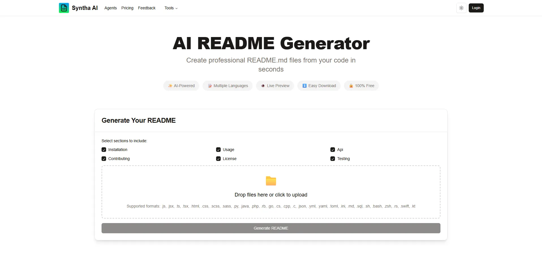
Task: Click the Multiple Languages badge icon
Action: point(210,86)
